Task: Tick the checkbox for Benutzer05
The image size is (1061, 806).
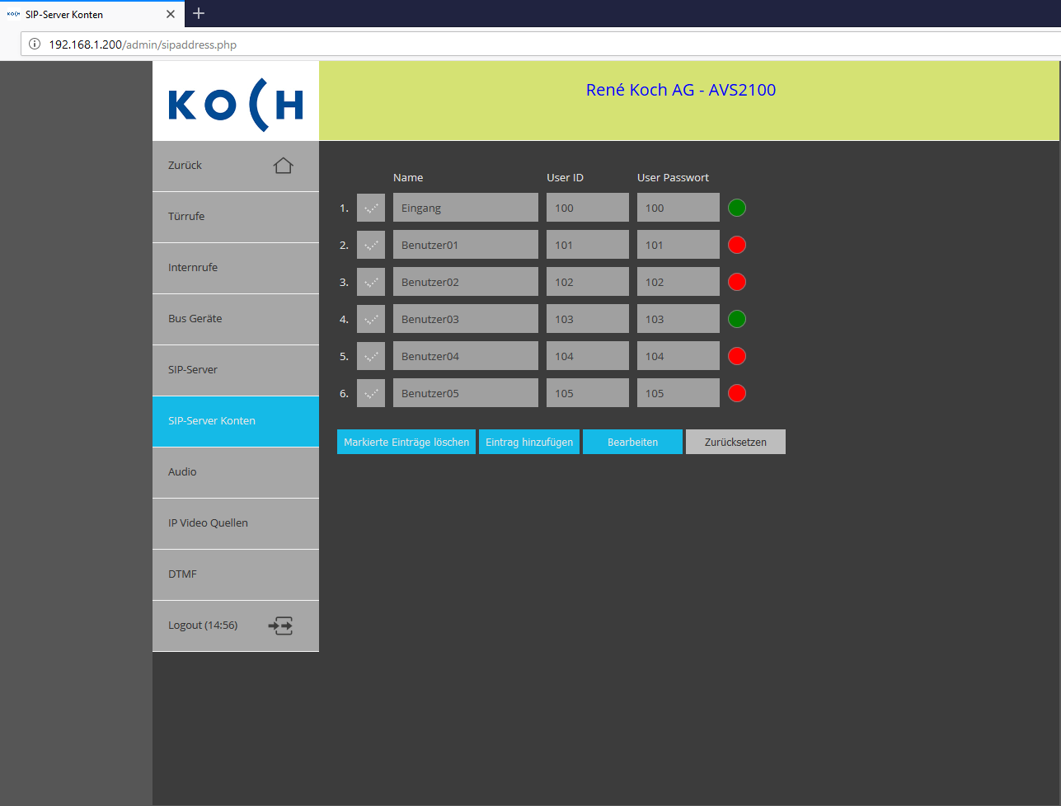Action: pos(371,393)
